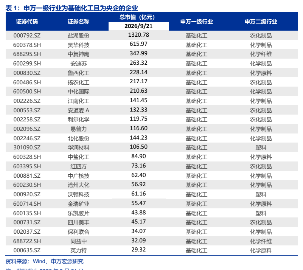Select the name 鲁西化工
The height and width of the screenshot is (270, 303).
(78, 73)
